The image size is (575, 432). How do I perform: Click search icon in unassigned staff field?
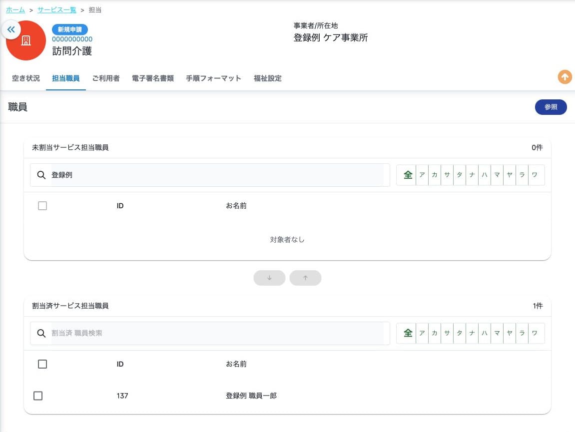(41, 175)
